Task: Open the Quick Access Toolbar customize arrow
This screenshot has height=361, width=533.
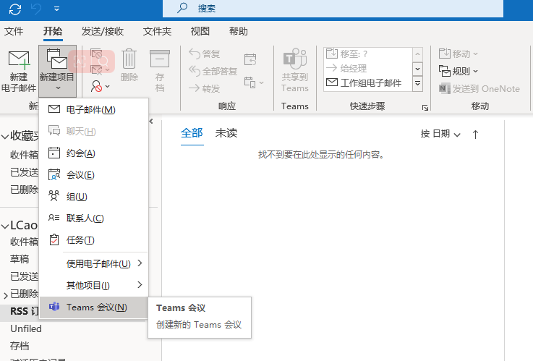Action: point(56,9)
